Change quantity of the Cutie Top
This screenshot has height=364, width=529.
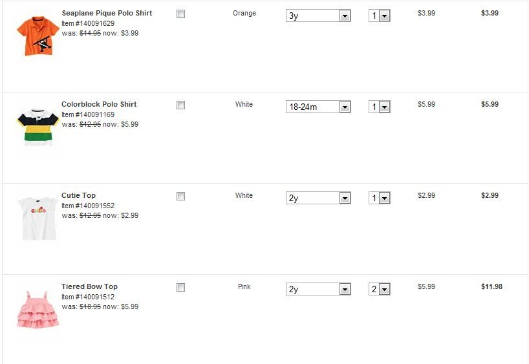[380, 198]
